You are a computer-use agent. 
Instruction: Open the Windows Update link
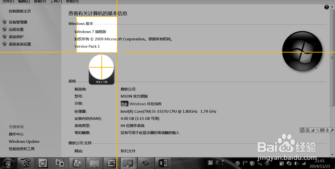pos(24,142)
